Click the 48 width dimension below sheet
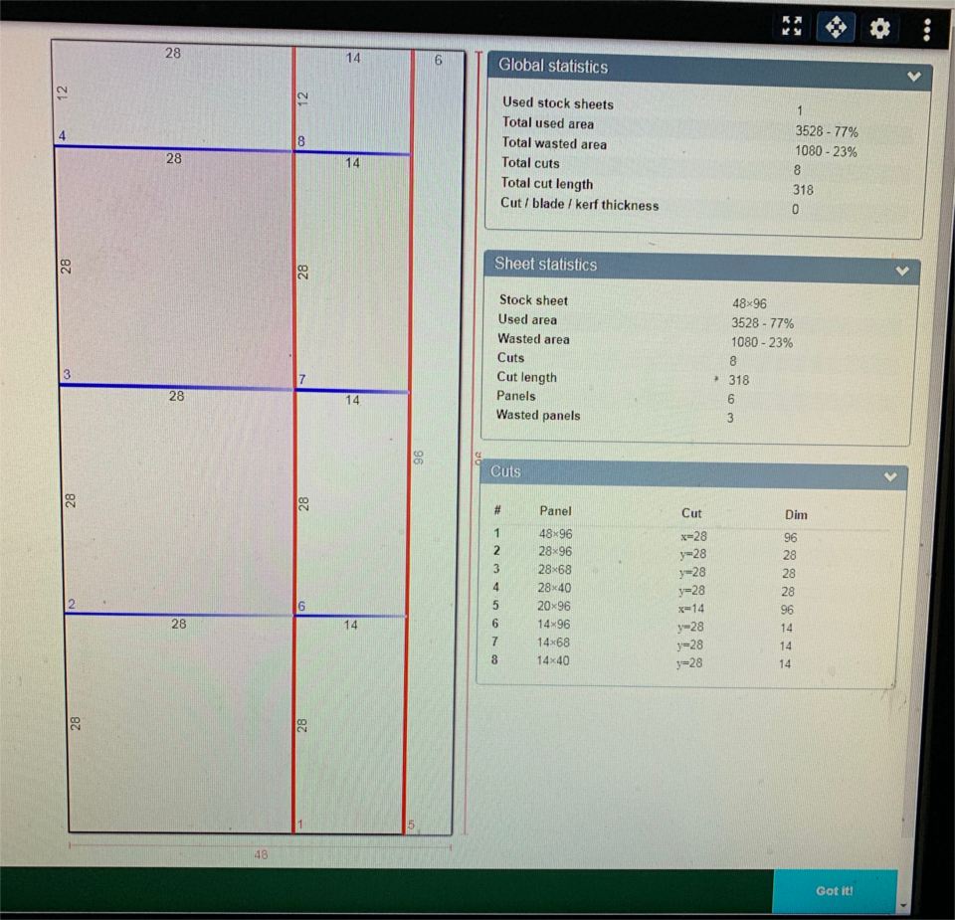The width and height of the screenshot is (955, 920). (x=261, y=854)
